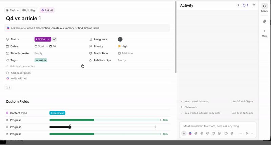Open the notifications bell in Activity
The height and width of the screenshot is (145, 271).
[245, 5]
